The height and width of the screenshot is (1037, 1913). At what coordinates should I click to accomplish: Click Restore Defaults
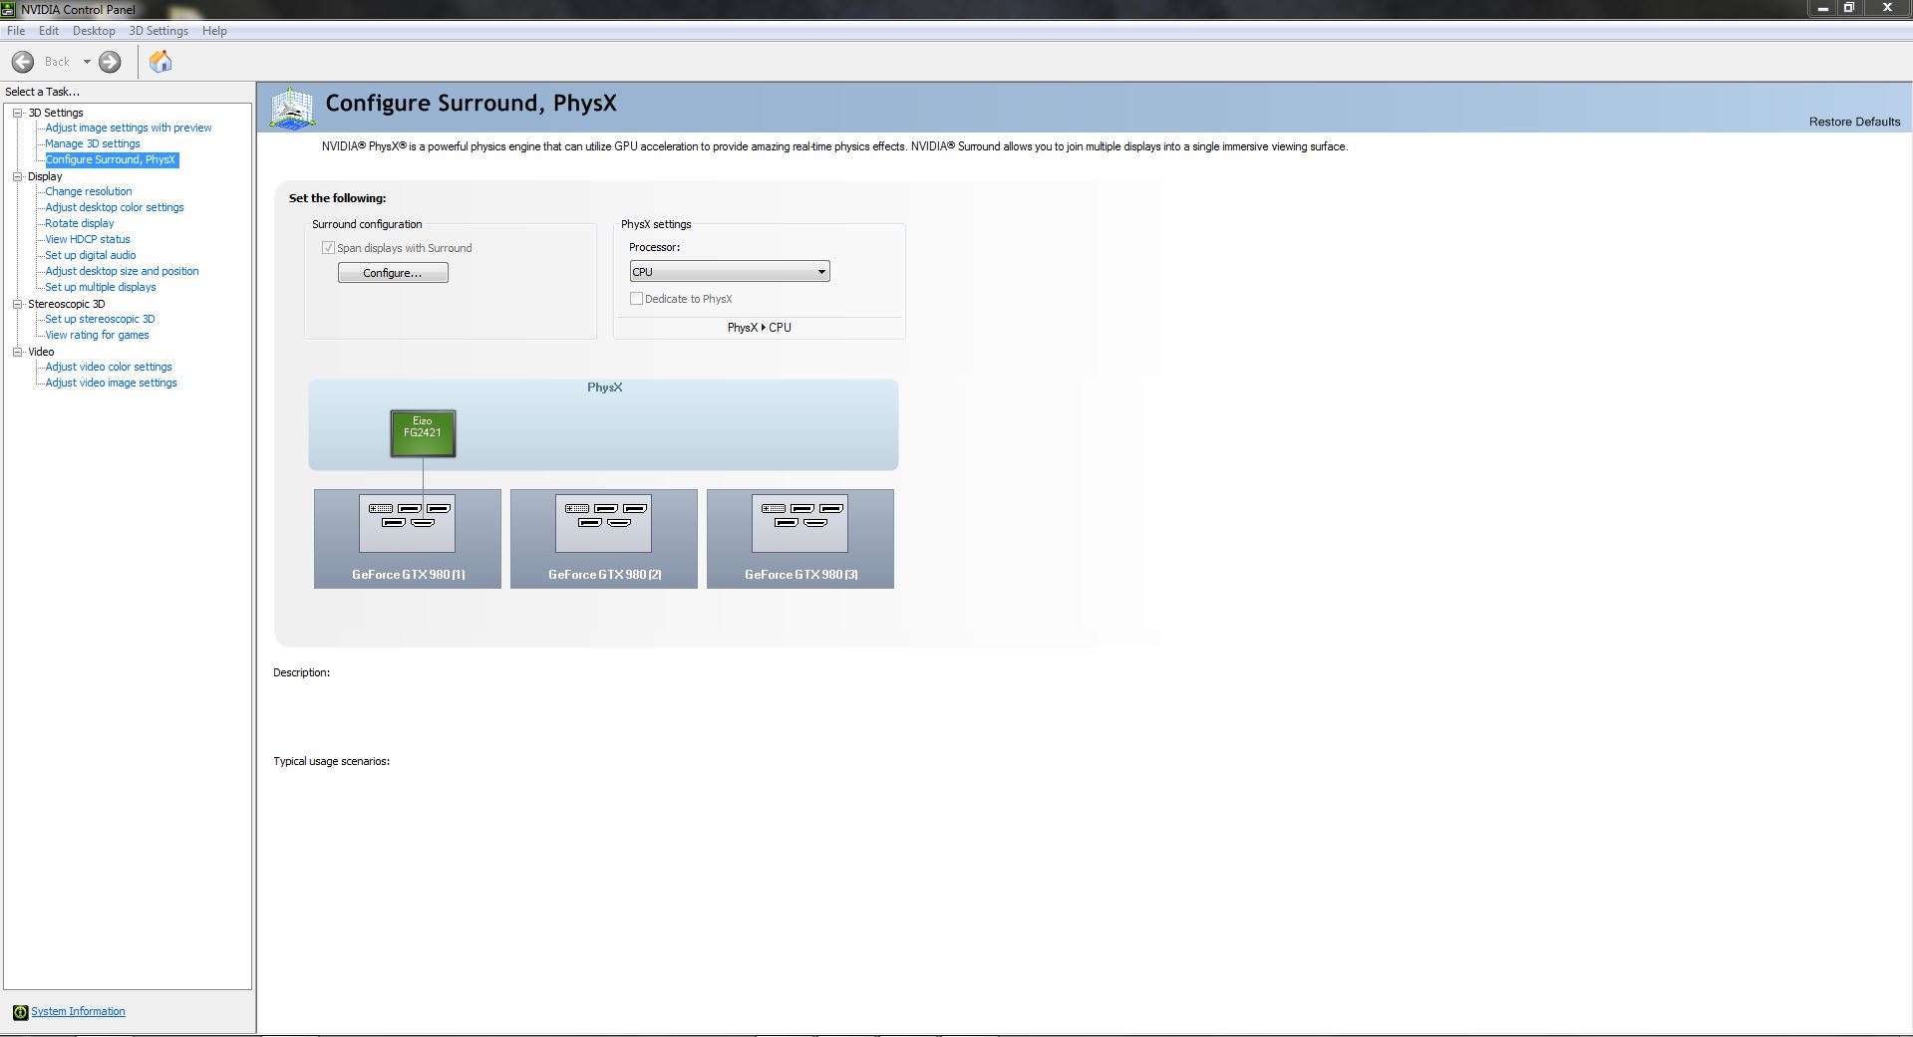point(1854,122)
